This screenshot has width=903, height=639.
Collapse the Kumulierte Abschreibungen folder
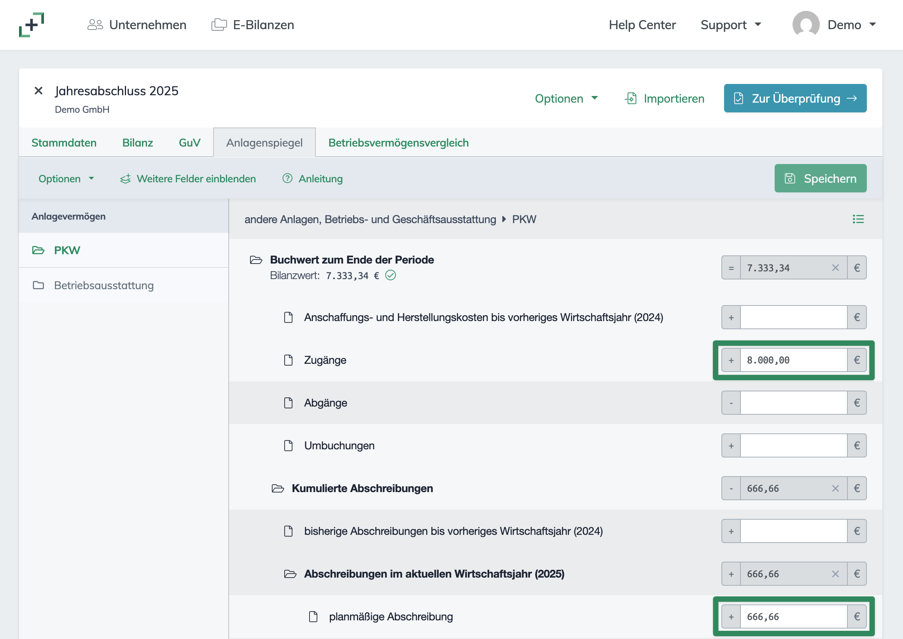(278, 488)
